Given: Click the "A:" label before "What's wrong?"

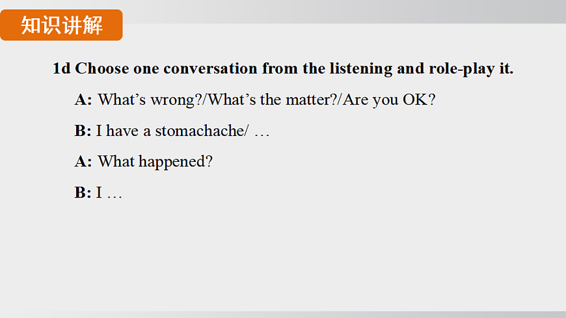Looking at the screenshot, I should 83,100.
